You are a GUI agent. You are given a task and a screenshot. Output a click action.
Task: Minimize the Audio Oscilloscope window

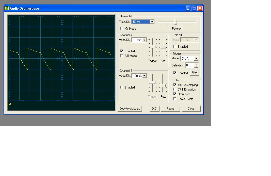tap(188, 8)
